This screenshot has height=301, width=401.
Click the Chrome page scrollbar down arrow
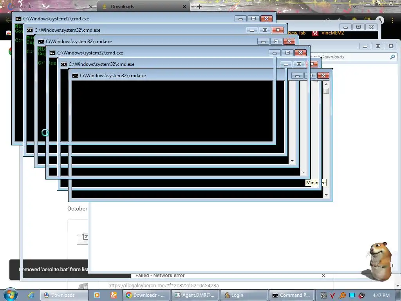pyautogui.click(x=397, y=285)
